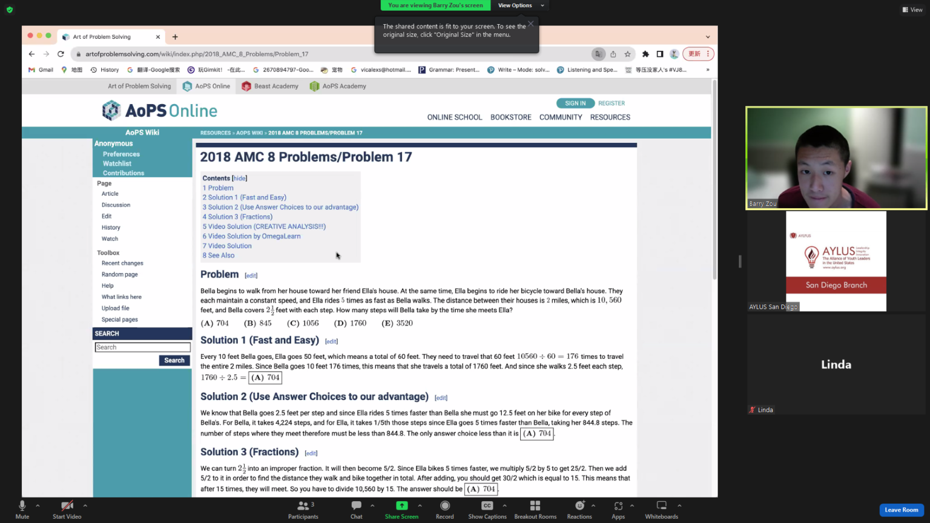Switch to AoPS Academy site tab

(338, 86)
